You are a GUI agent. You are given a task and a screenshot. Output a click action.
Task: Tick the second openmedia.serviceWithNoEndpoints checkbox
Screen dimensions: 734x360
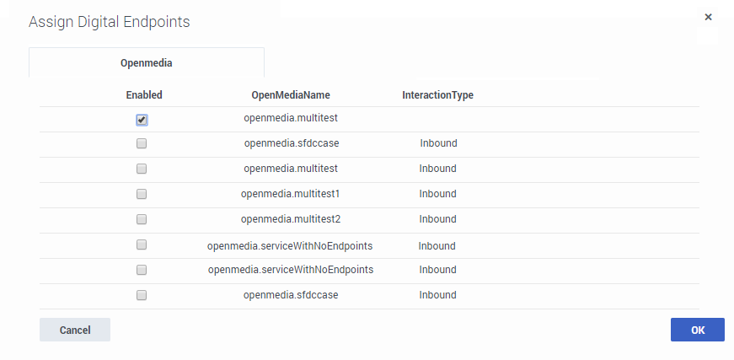tap(142, 270)
